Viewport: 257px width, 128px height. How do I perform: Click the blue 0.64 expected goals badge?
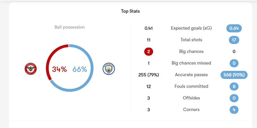(x=234, y=28)
